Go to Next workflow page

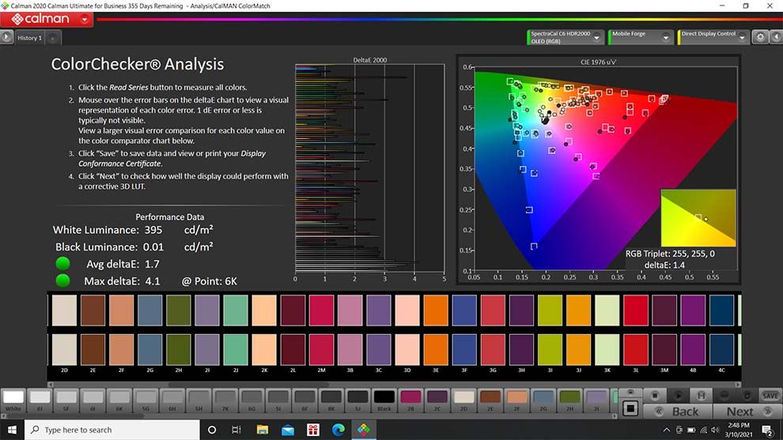pos(747,412)
